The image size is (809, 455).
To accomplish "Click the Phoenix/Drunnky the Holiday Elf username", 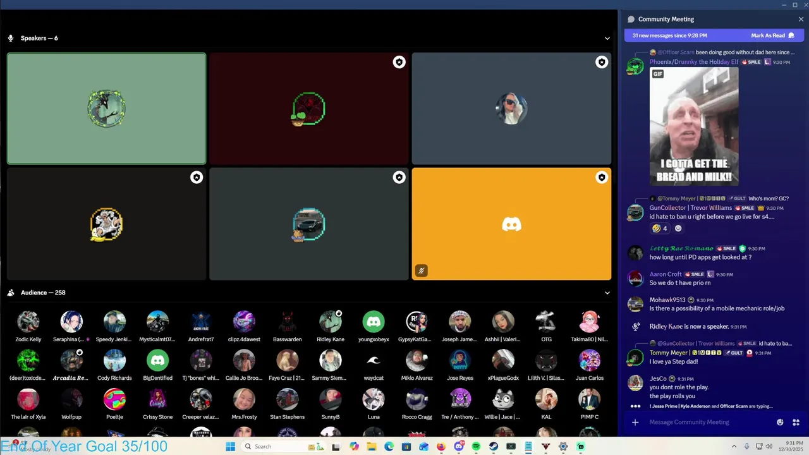I will tap(694, 62).
